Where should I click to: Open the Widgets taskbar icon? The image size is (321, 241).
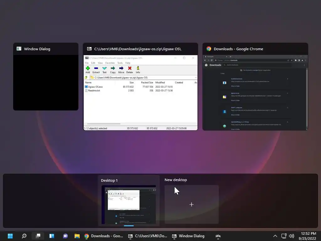[x=52, y=236]
